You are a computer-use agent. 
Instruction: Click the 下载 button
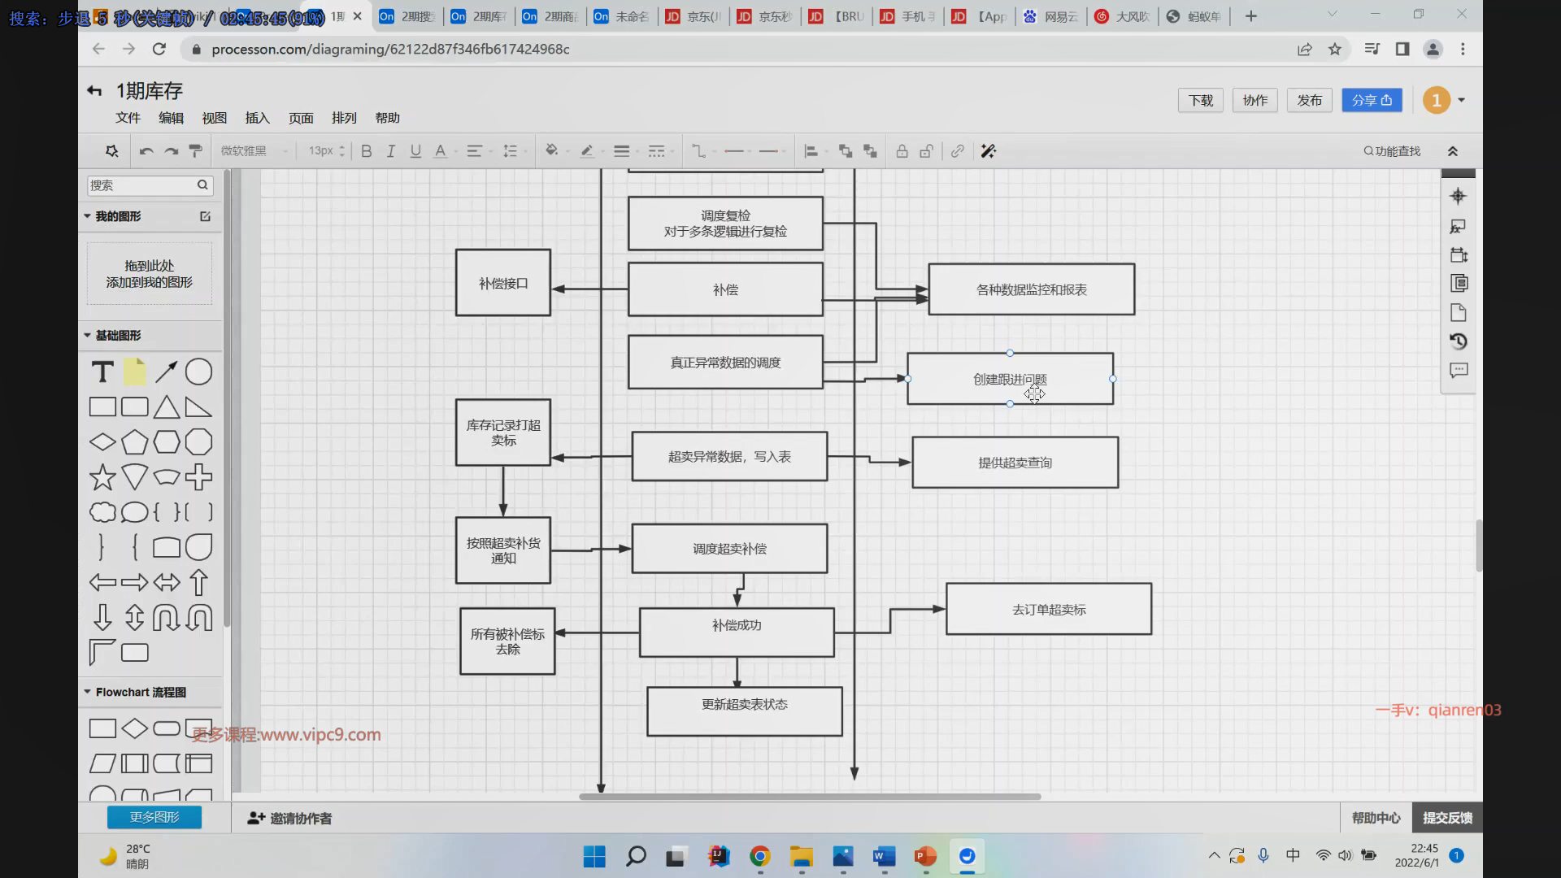click(1200, 100)
